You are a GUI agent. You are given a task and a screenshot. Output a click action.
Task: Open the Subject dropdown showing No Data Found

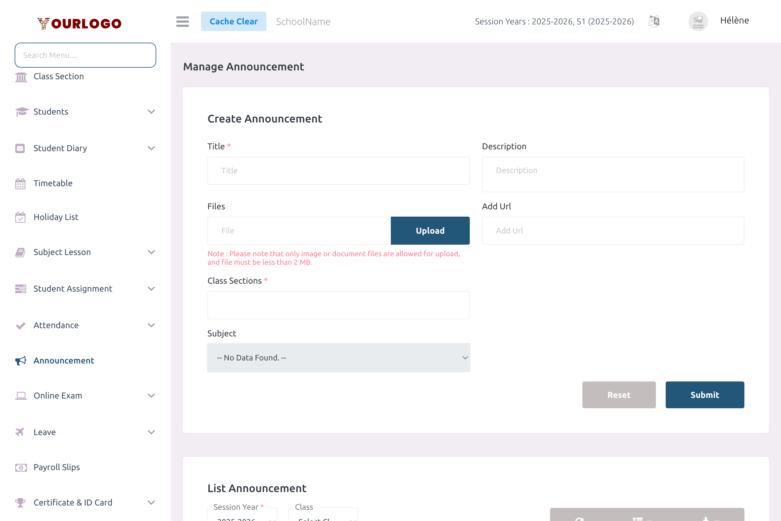point(339,357)
